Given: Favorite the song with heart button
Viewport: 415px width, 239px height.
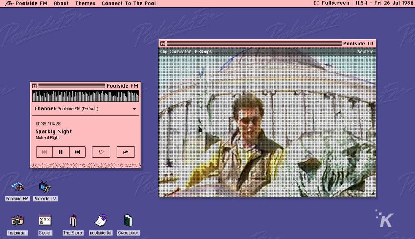Looking at the screenshot, I should [x=101, y=152].
